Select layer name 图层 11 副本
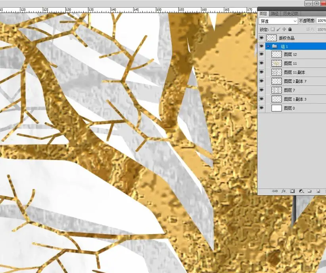 (x=295, y=72)
